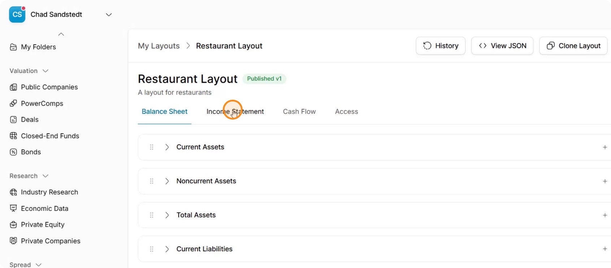Open Private Companies
Screen dimensions: 611x268
51,241
